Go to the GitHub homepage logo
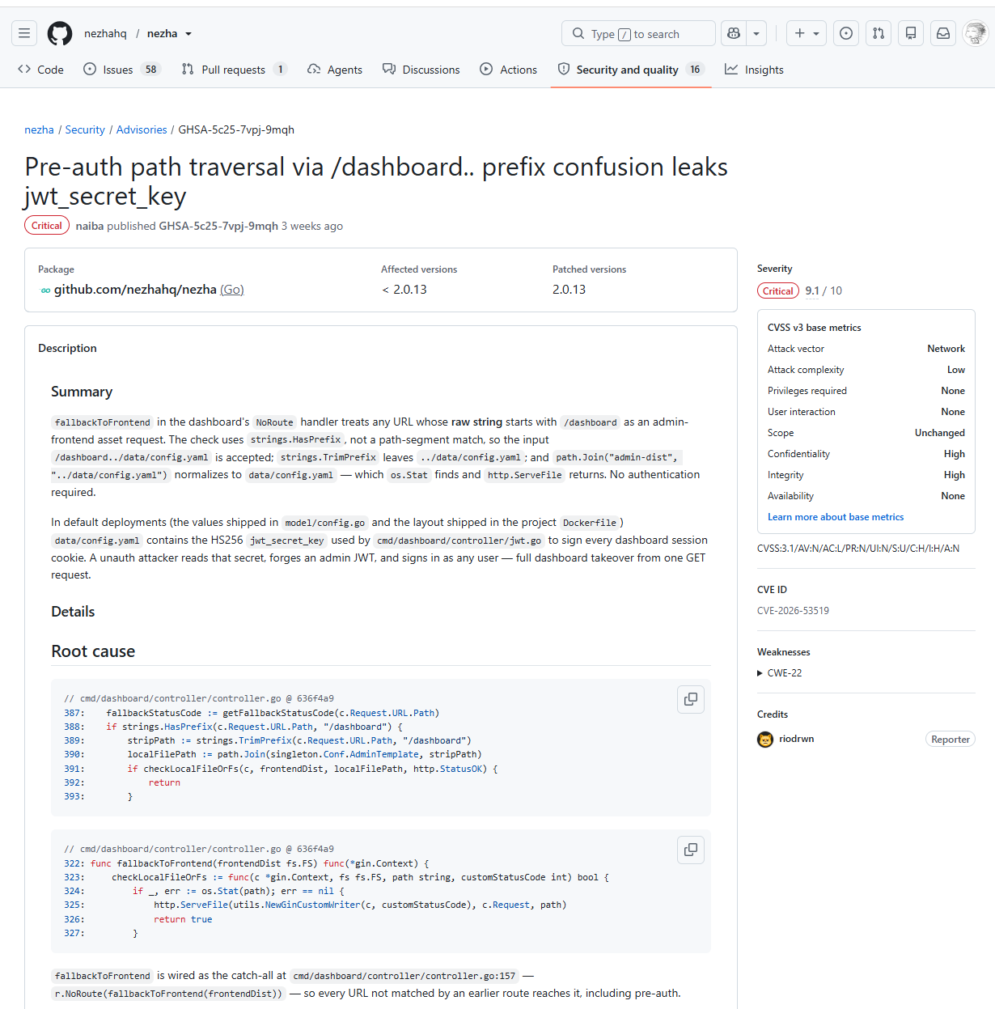This screenshot has height=1009, width=995. [x=60, y=33]
